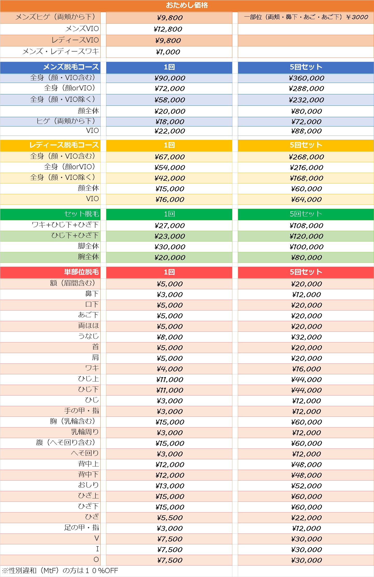Select the 足の甲・指 label
Viewport: 374px width, 577px height.
[x=81, y=527]
